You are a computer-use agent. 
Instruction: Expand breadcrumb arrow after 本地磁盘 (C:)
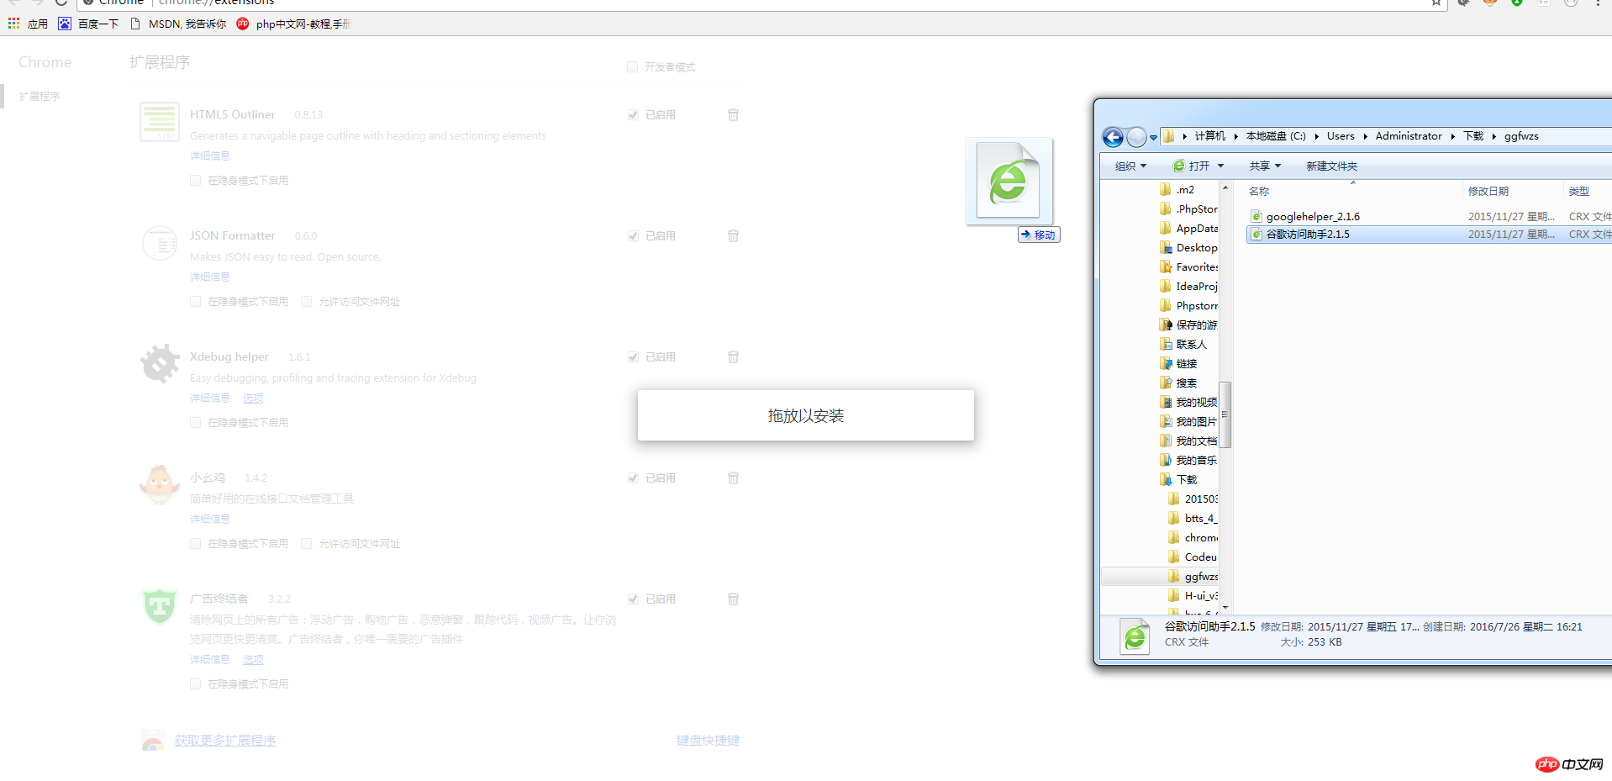click(x=1316, y=136)
